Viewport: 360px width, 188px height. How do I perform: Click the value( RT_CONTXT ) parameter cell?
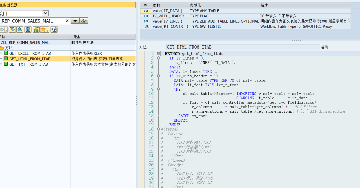point(171,27)
